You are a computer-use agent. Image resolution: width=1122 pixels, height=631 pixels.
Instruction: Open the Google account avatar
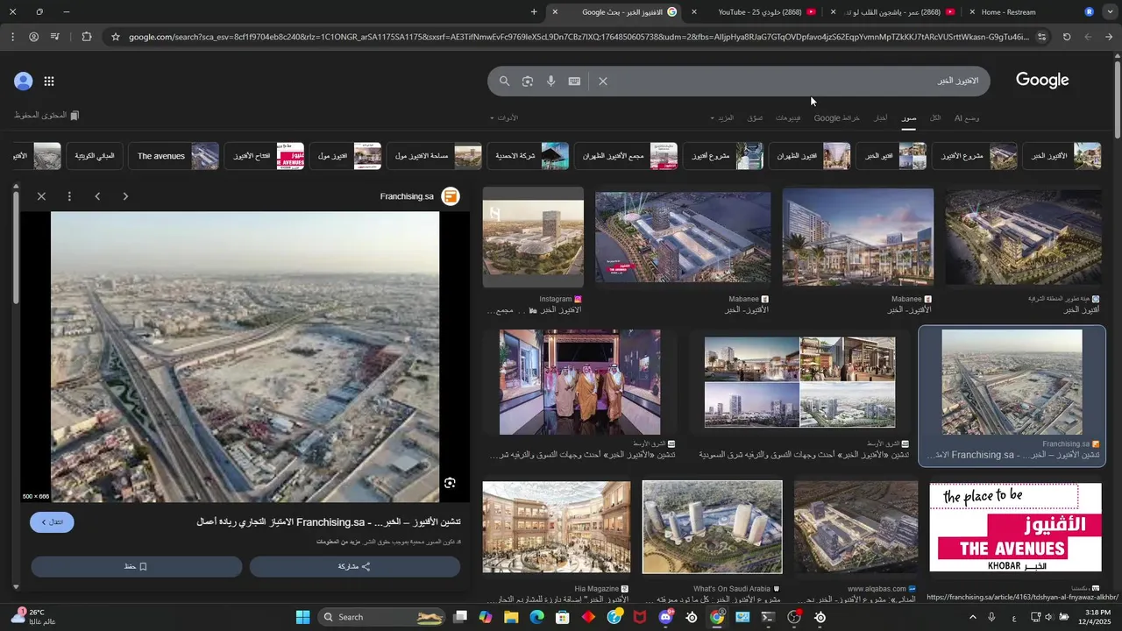pos(24,82)
